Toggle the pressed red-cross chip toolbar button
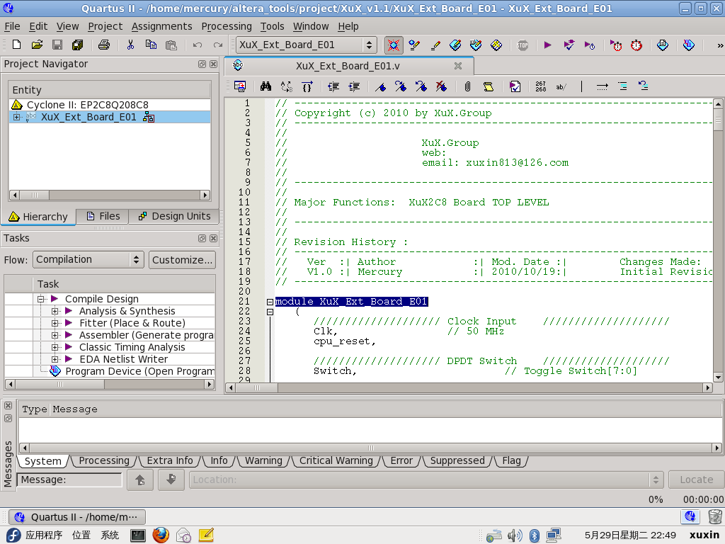The image size is (725, 544). (394, 45)
